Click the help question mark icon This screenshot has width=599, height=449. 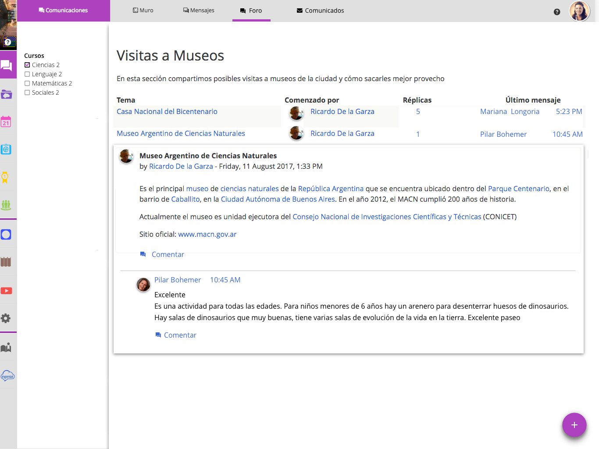(x=557, y=12)
